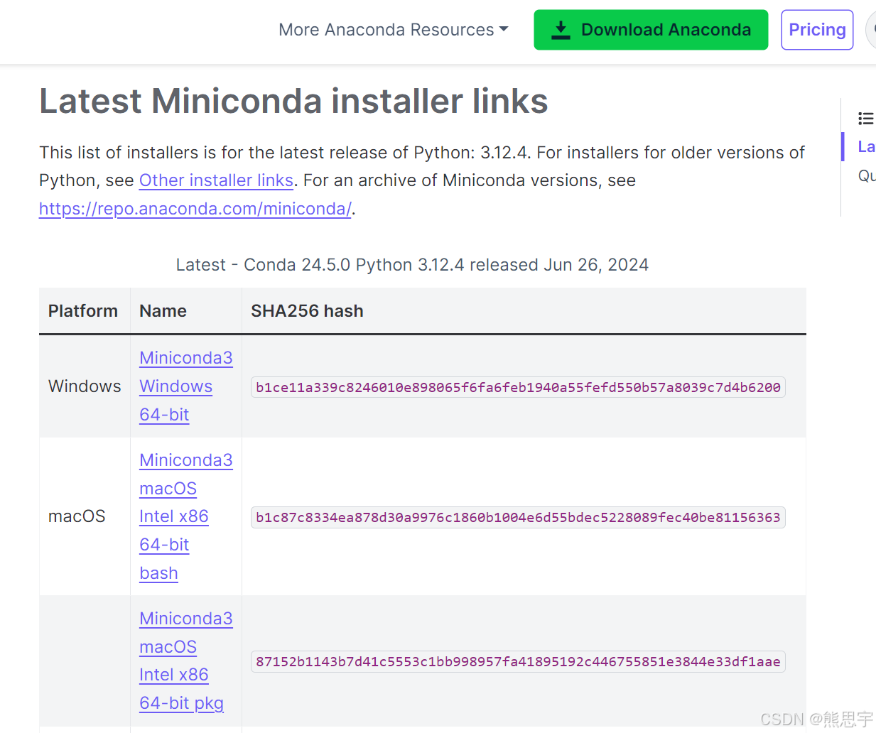
Task: Download Miniconda3 macOS Intel x86 64-bit pkg
Action: click(x=186, y=661)
